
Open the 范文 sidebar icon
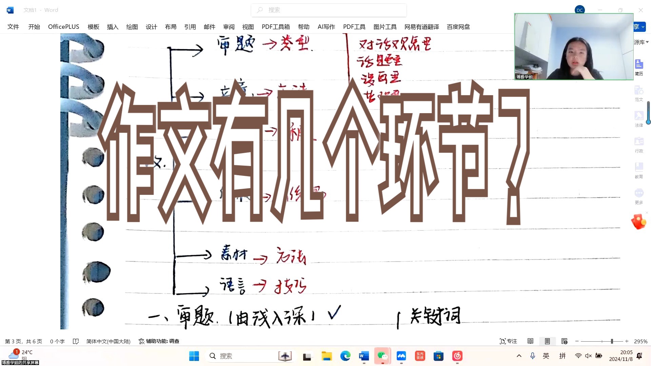point(639,94)
